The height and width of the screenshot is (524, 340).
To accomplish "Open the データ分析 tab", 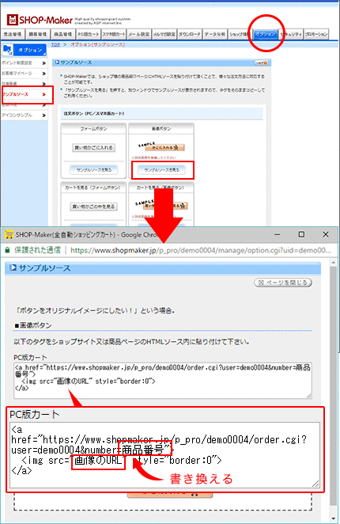I will [x=215, y=34].
